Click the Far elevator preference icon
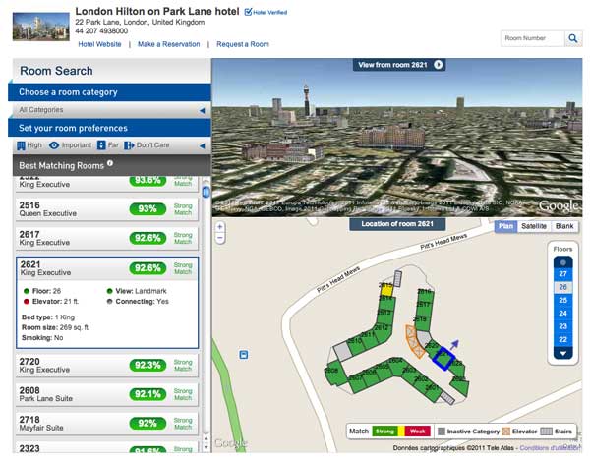590x461 pixels. [x=101, y=145]
